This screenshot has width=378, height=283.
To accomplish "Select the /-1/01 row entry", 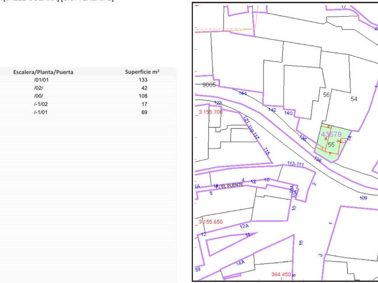I will (41, 112).
